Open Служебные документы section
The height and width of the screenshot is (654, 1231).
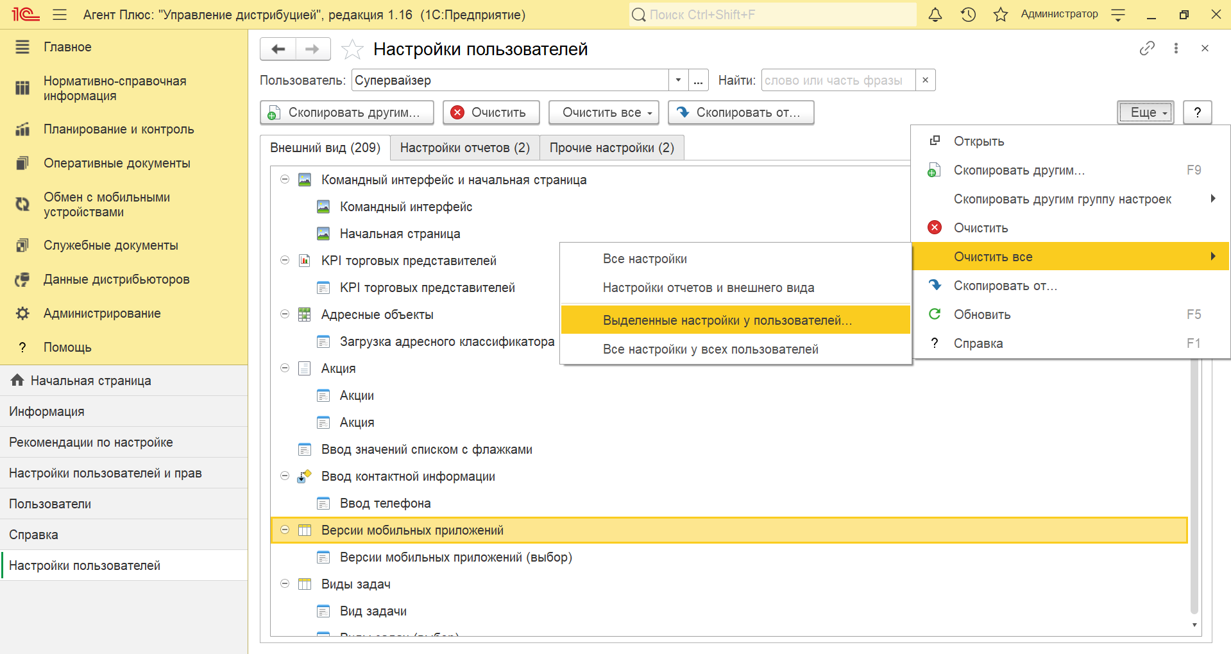click(x=124, y=245)
